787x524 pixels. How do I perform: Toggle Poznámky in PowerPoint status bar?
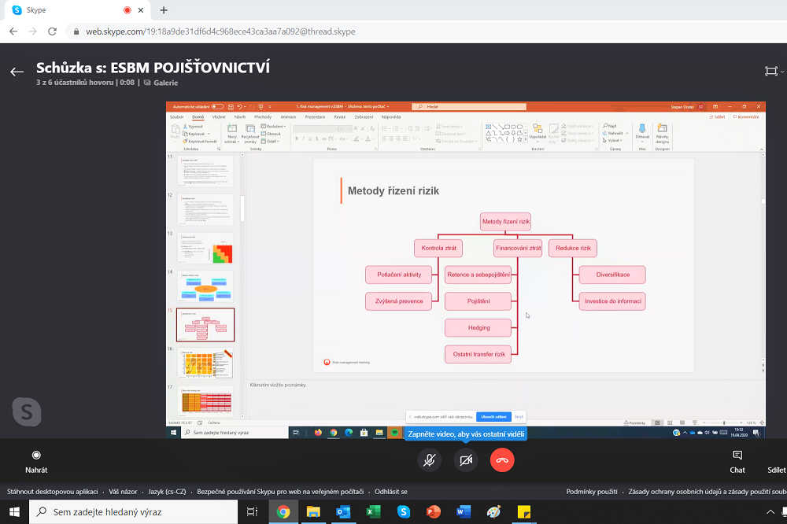[x=635, y=423]
